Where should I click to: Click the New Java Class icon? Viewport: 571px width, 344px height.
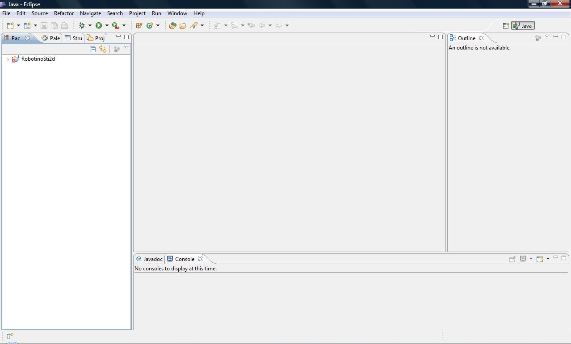[x=150, y=25]
